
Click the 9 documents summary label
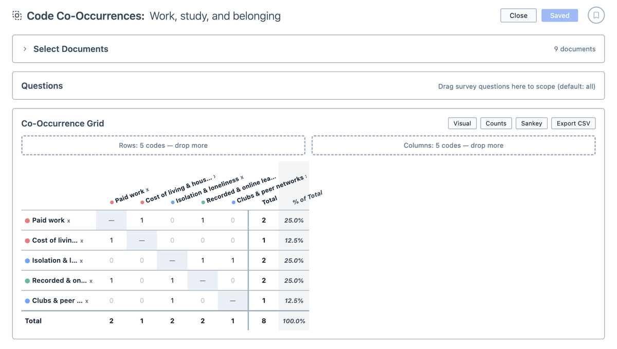574,49
